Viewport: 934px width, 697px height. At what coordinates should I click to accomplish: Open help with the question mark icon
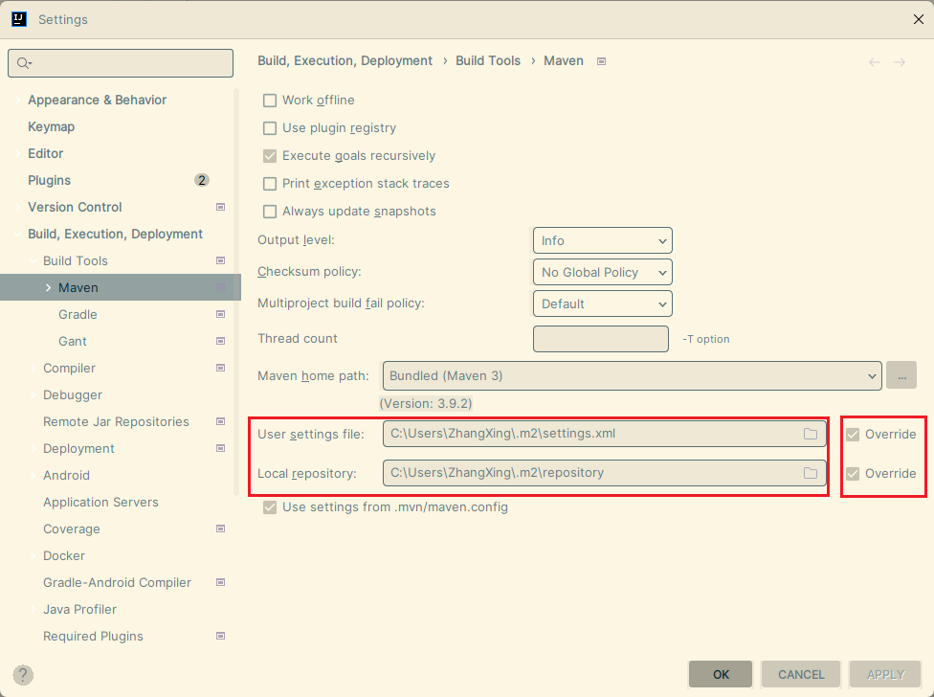point(23,675)
